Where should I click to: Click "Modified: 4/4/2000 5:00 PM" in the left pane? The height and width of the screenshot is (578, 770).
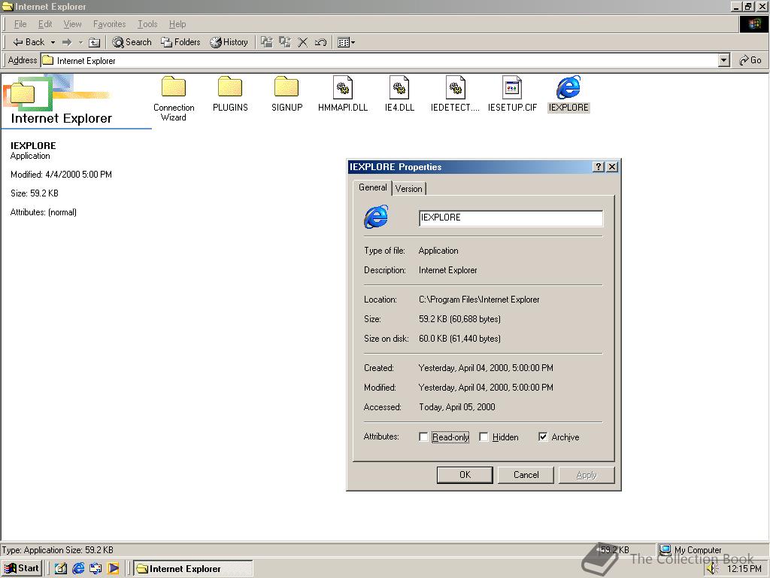[61, 175]
